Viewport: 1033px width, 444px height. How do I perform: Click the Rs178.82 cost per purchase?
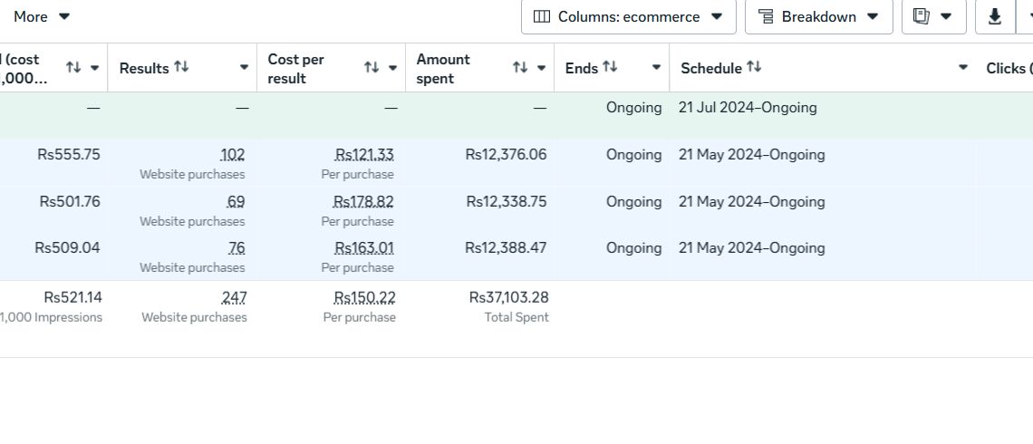coord(363,201)
